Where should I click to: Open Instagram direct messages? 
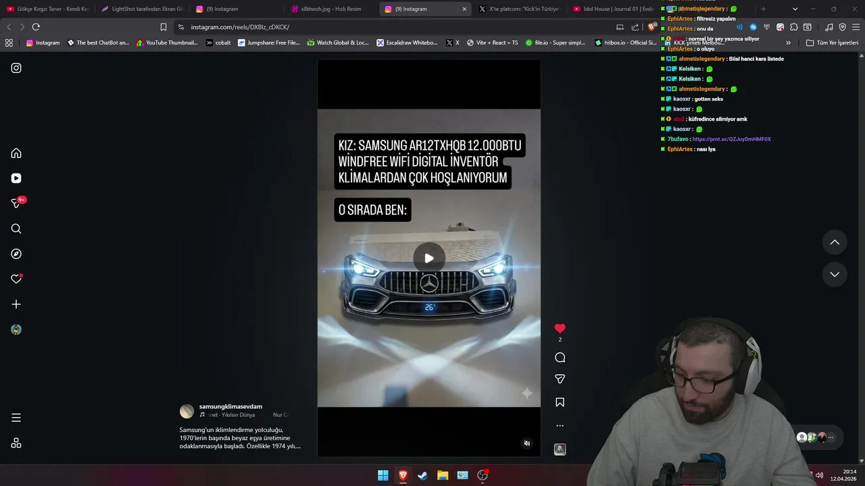(16, 203)
